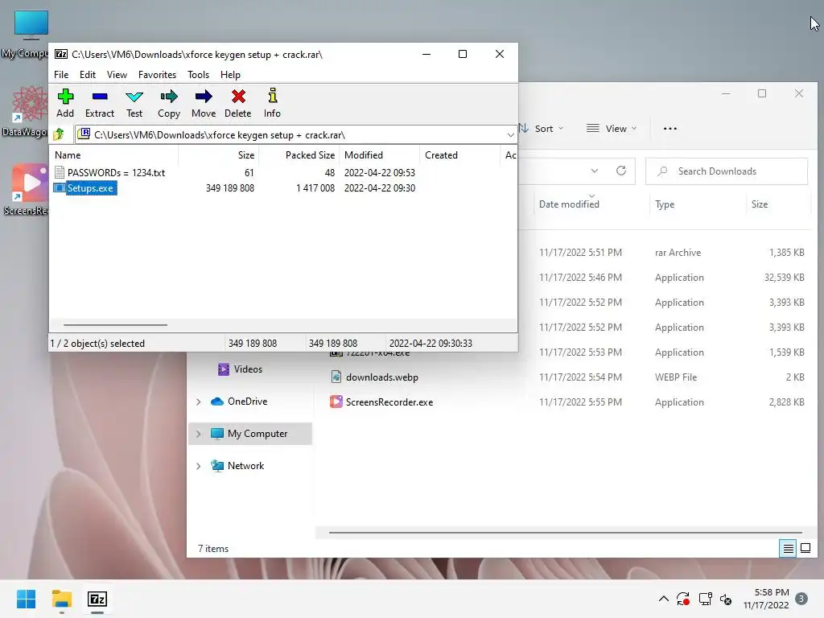Expand the My Computer tree node
824x618 pixels.
point(198,434)
